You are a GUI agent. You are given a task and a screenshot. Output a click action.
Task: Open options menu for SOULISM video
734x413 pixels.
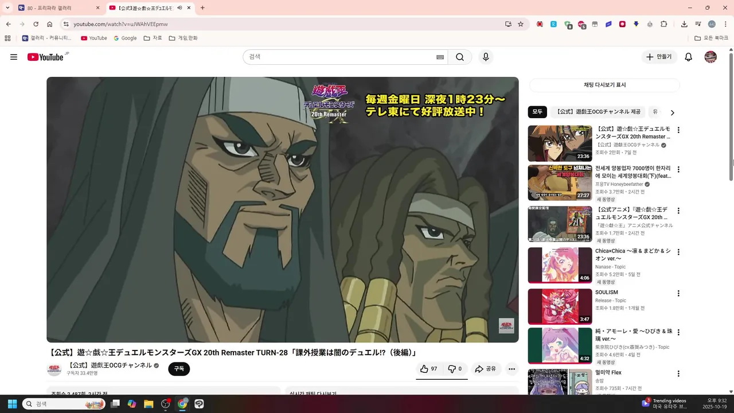[x=678, y=293]
